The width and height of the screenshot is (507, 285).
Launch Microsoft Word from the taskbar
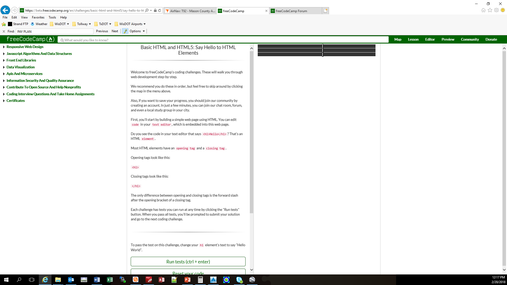97,279
